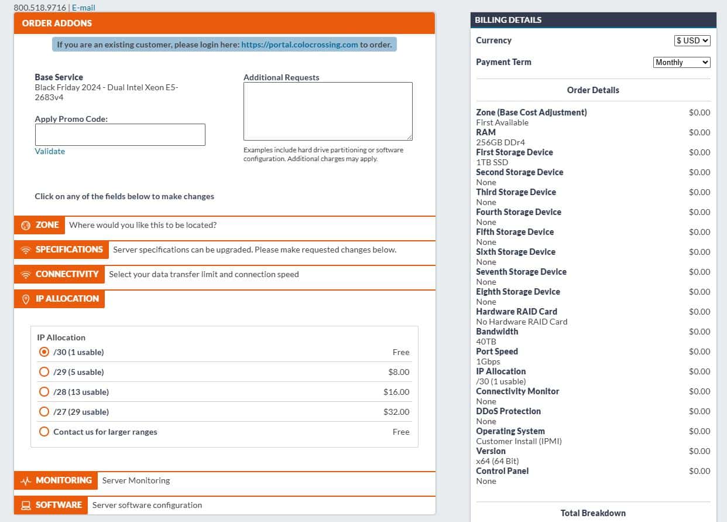727x522 pixels.
Task: Choose the /28 (13 usable) radio button
Action: pyautogui.click(x=44, y=392)
